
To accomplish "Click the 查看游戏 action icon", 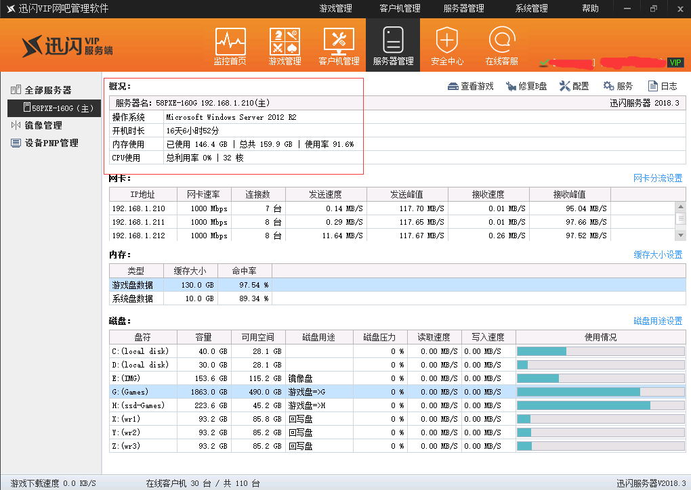I will coord(453,86).
